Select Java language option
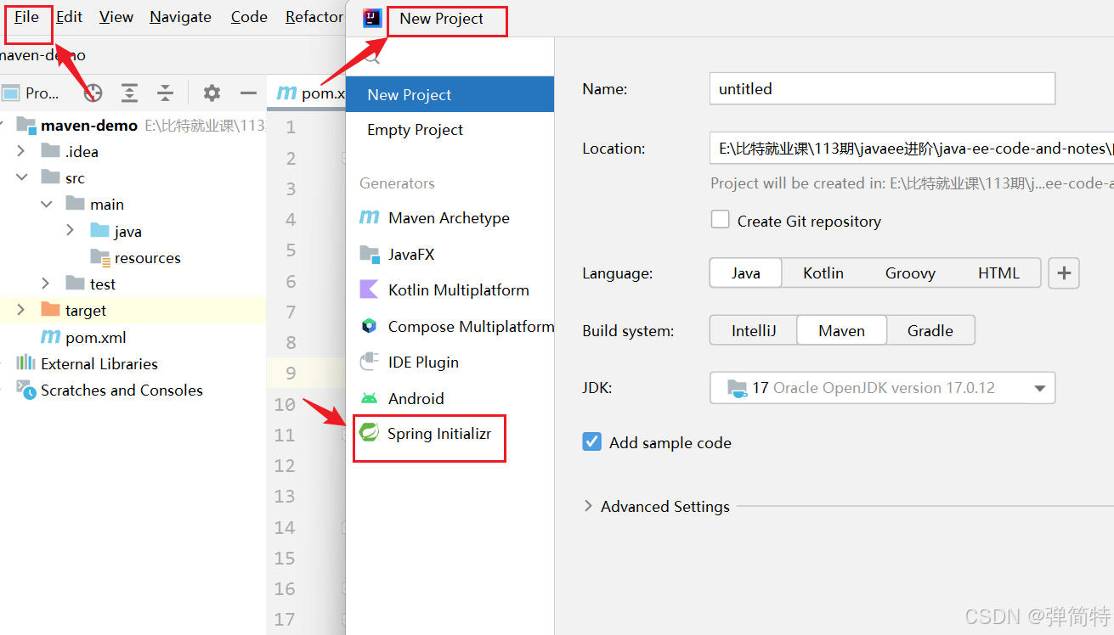The width and height of the screenshot is (1114, 635). click(746, 273)
